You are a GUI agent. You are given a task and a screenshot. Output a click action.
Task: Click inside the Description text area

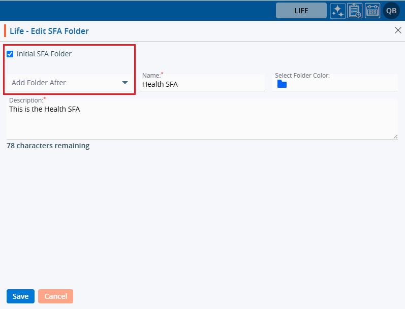[202, 122]
